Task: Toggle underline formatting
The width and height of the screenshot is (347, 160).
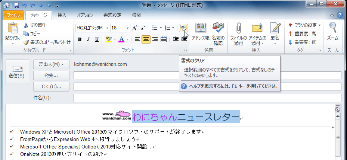Action: [97, 39]
